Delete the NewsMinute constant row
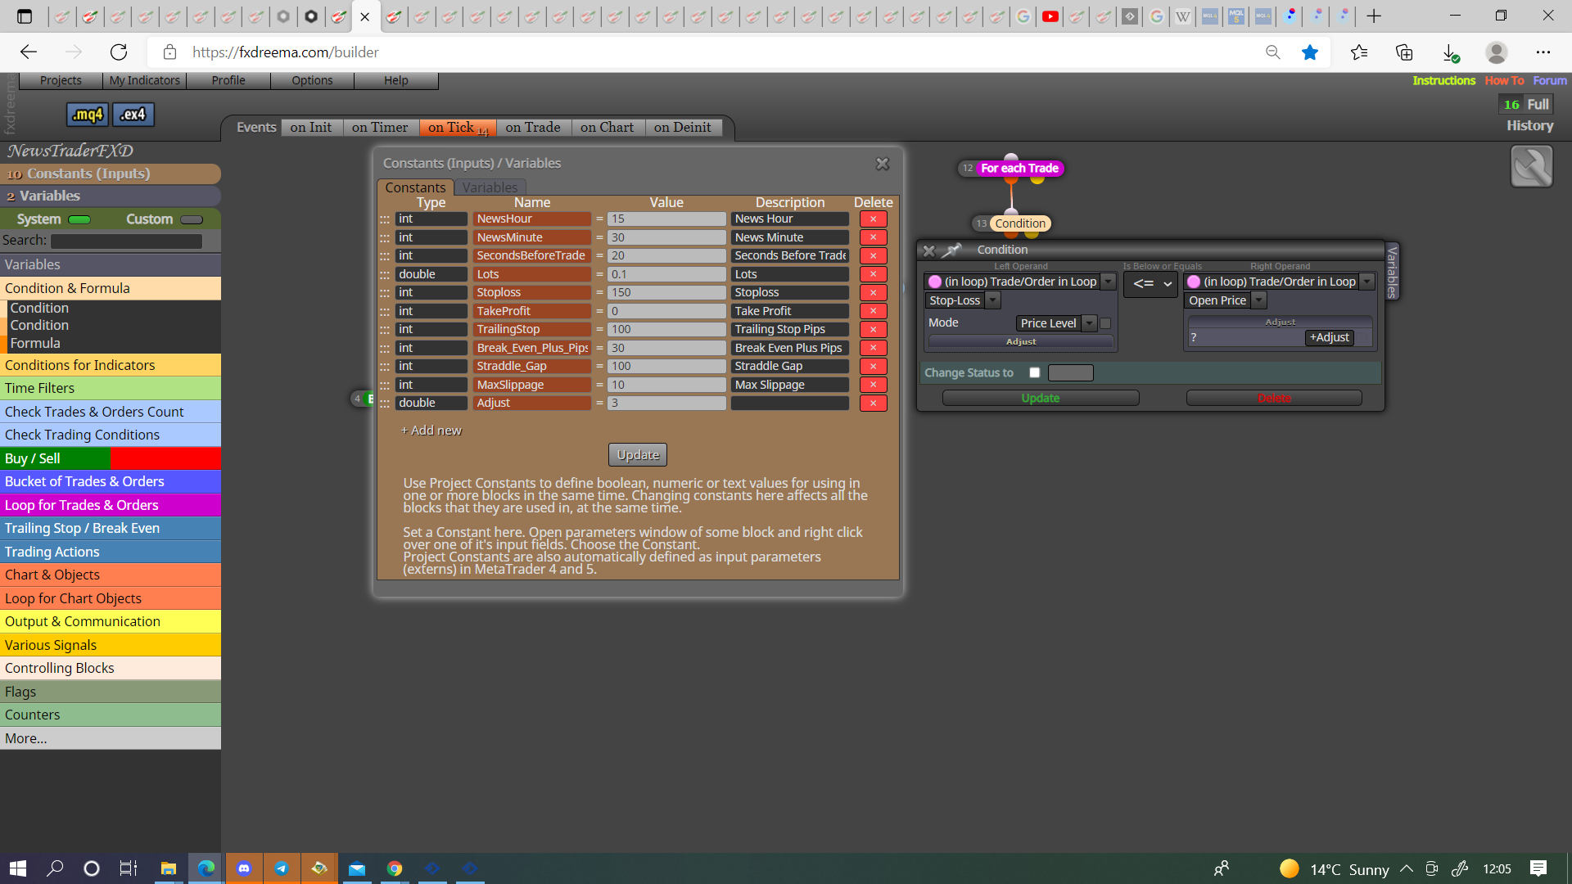Viewport: 1572px width, 884px height. click(x=873, y=237)
